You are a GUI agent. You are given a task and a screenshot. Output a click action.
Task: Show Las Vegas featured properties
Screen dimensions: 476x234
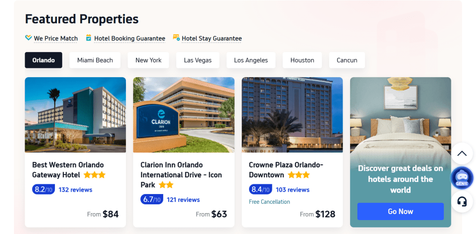pyautogui.click(x=198, y=60)
